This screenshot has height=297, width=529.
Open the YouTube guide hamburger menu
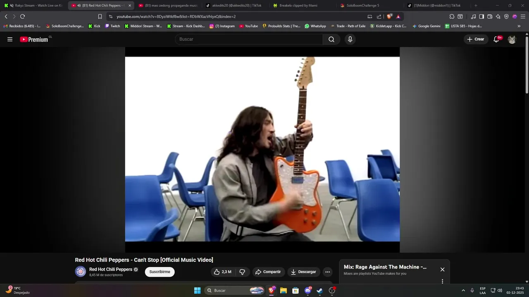(x=10, y=39)
